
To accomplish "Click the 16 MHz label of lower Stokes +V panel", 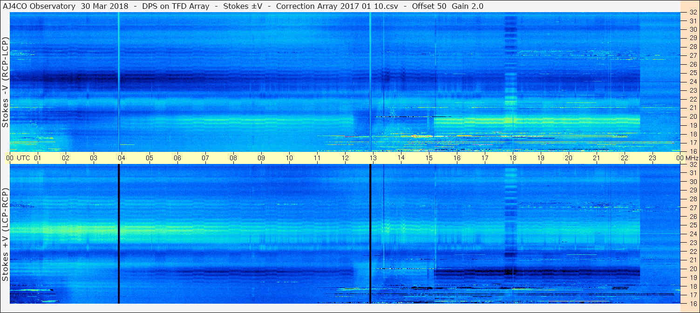I will pos(693,303).
